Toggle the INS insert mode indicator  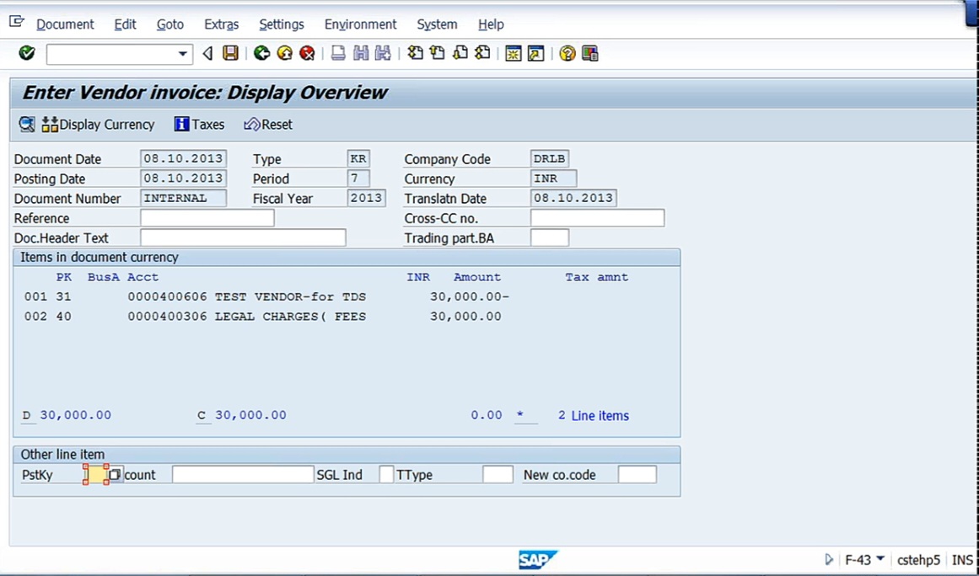pos(963,560)
